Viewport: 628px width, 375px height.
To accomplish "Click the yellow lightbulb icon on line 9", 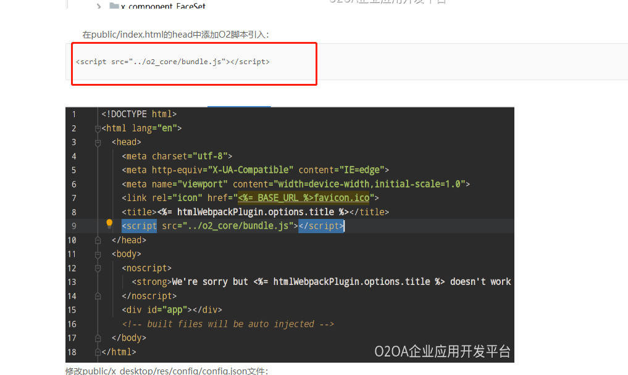I will [x=109, y=224].
